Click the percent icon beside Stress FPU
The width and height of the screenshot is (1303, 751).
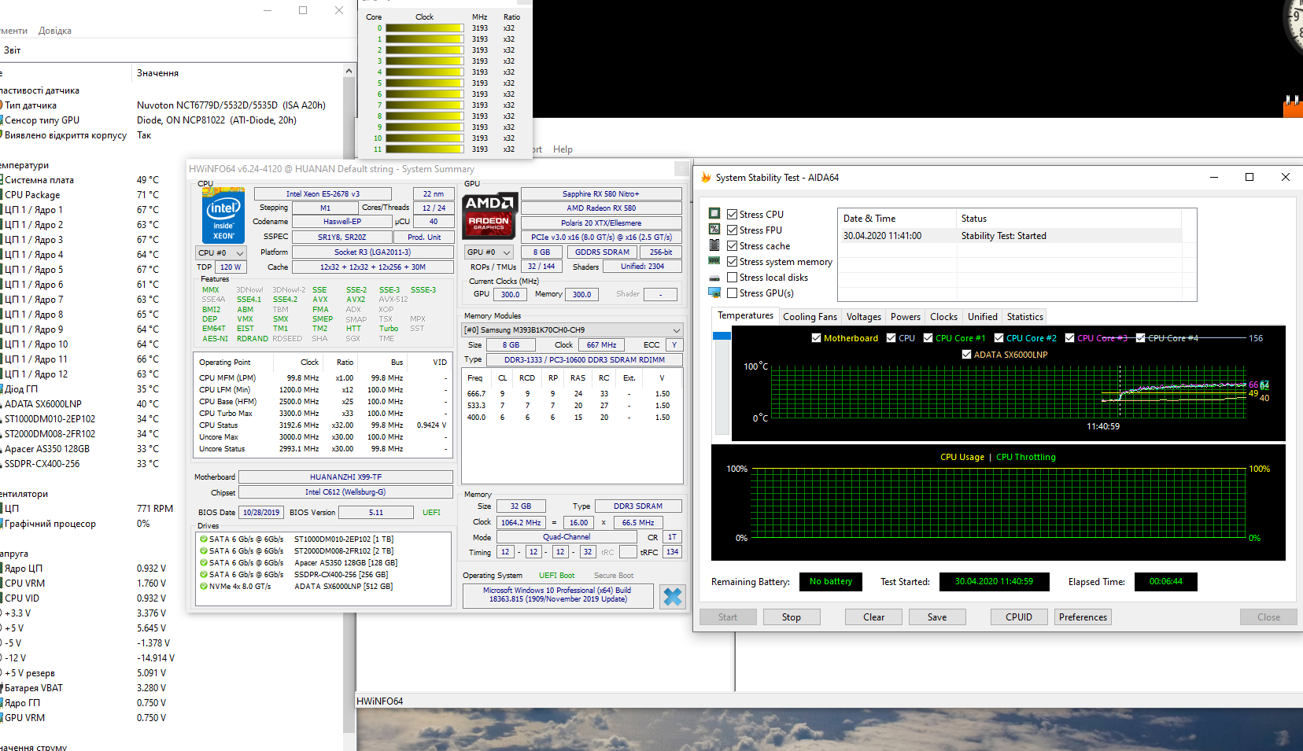point(714,230)
